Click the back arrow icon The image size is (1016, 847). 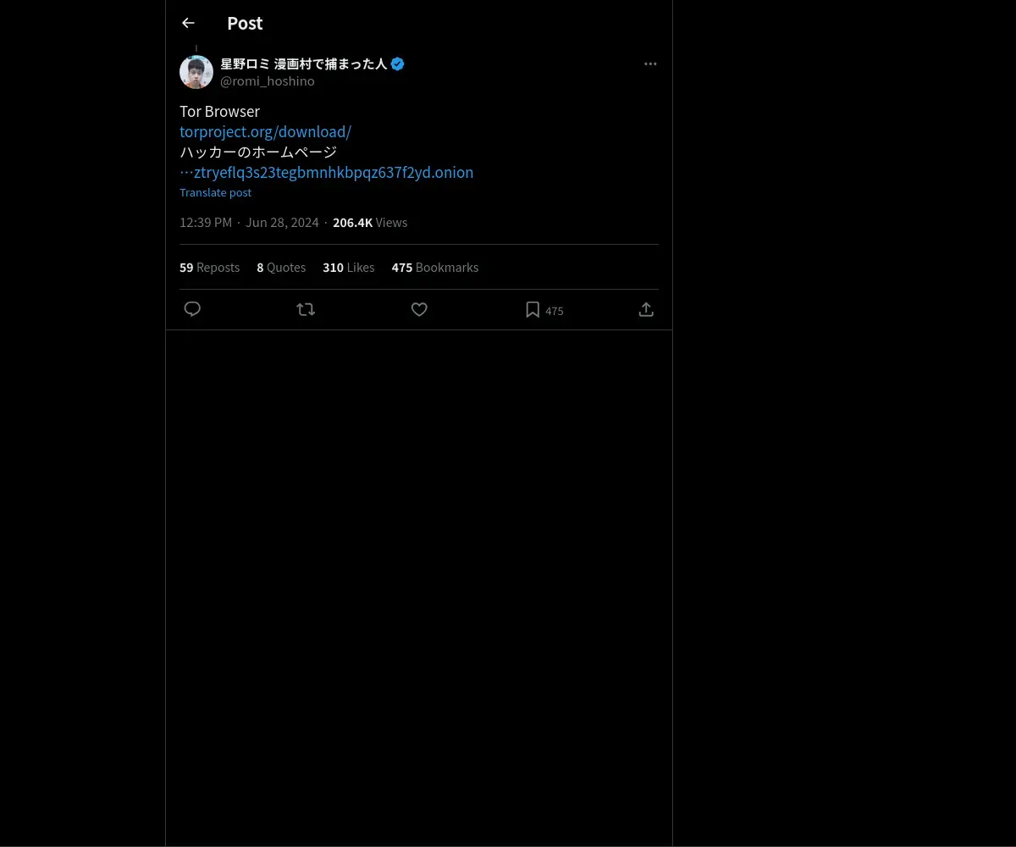coord(188,23)
